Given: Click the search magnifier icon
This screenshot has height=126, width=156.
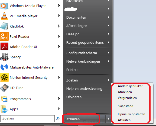Looking at the screenshot, I should 58,118.
